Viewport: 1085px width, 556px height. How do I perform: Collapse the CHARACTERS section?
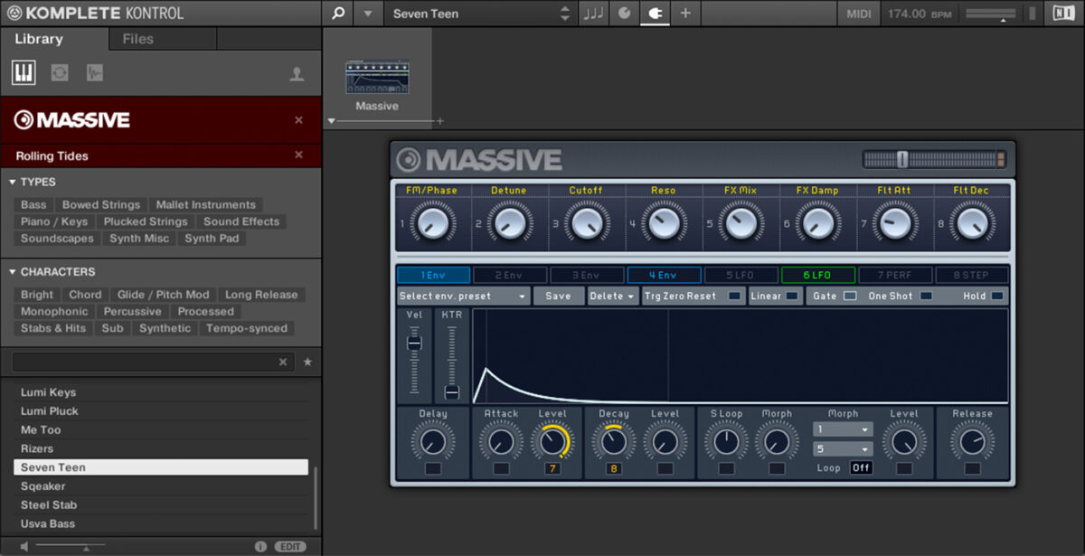[x=13, y=271]
